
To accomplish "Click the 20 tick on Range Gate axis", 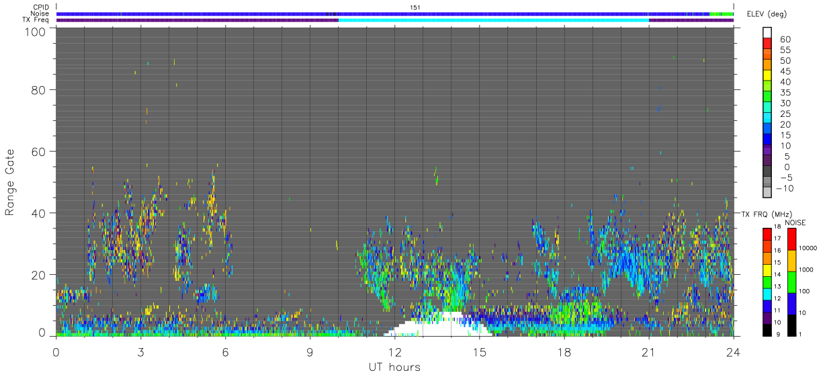I will [38, 275].
